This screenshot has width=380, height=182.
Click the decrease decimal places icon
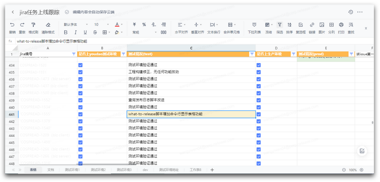(x=154, y=24)
